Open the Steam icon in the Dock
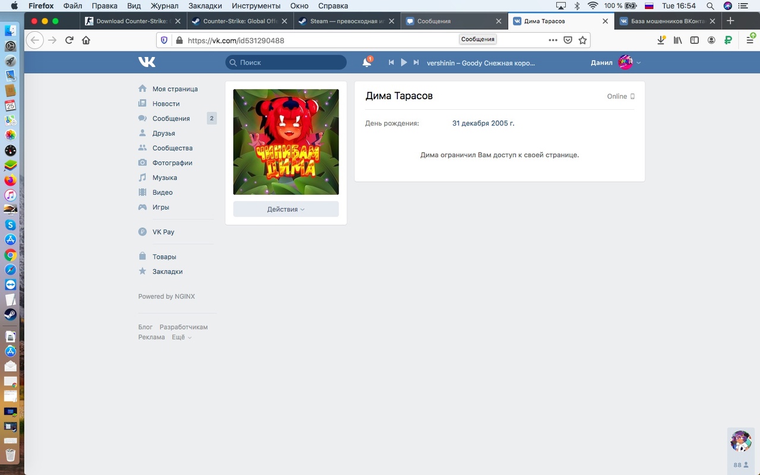The image size is (760, 475). [10, 314]
